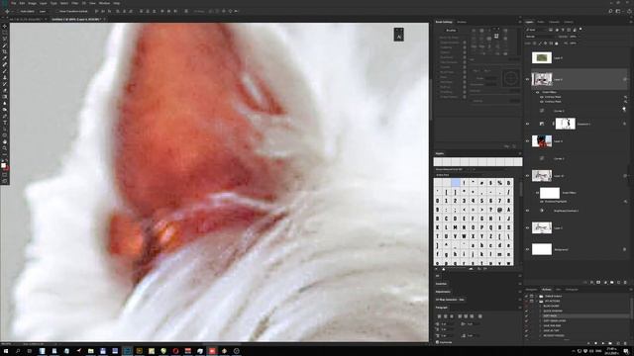The height and width of the screenshot is (356, 634).
Task: Select the Gradient tool
Action: (x=4, y=97)
